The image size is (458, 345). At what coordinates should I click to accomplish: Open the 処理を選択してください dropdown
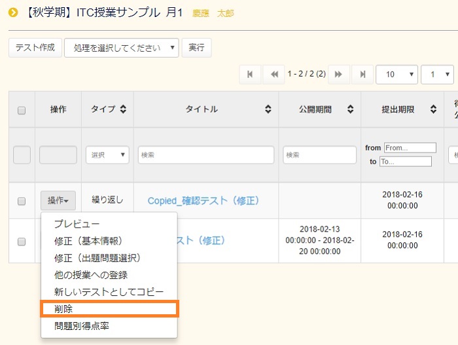tap(121, 48)
